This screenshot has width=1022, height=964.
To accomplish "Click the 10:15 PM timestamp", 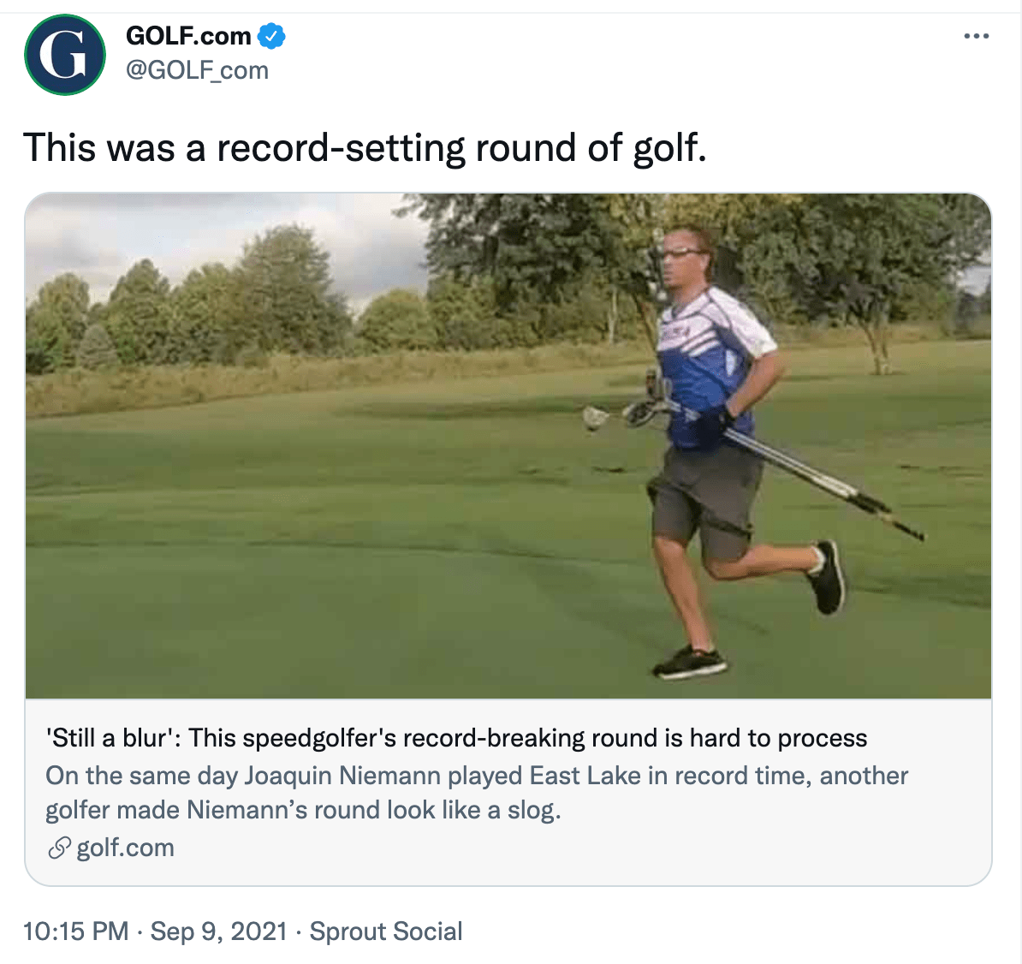I will [x=75, y=931].
